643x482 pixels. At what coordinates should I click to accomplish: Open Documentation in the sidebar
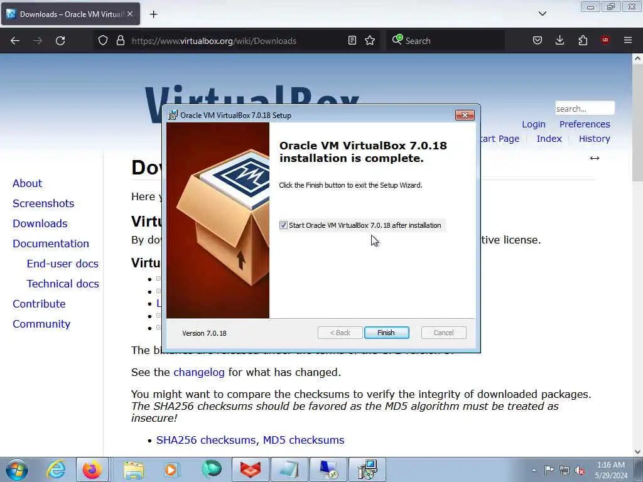pos(51,244)
